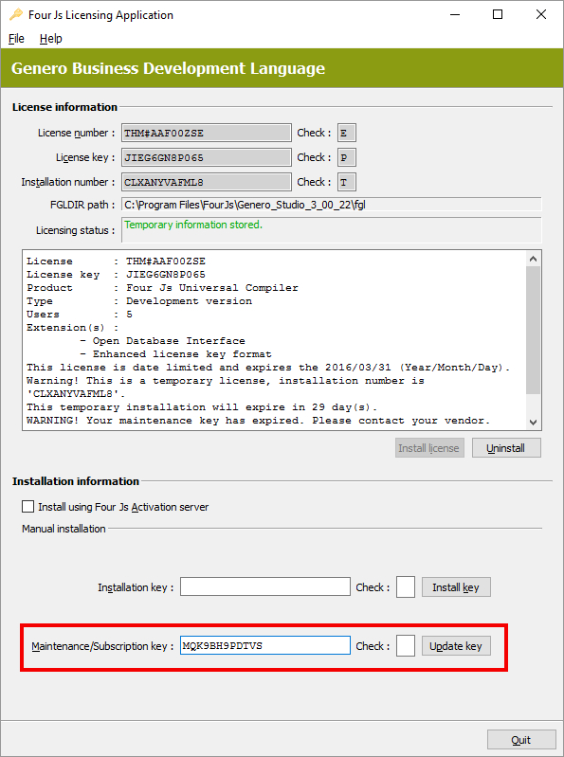Click the Uninstall button
This screenshot has height=757, width=564.
tap(506, 448)
